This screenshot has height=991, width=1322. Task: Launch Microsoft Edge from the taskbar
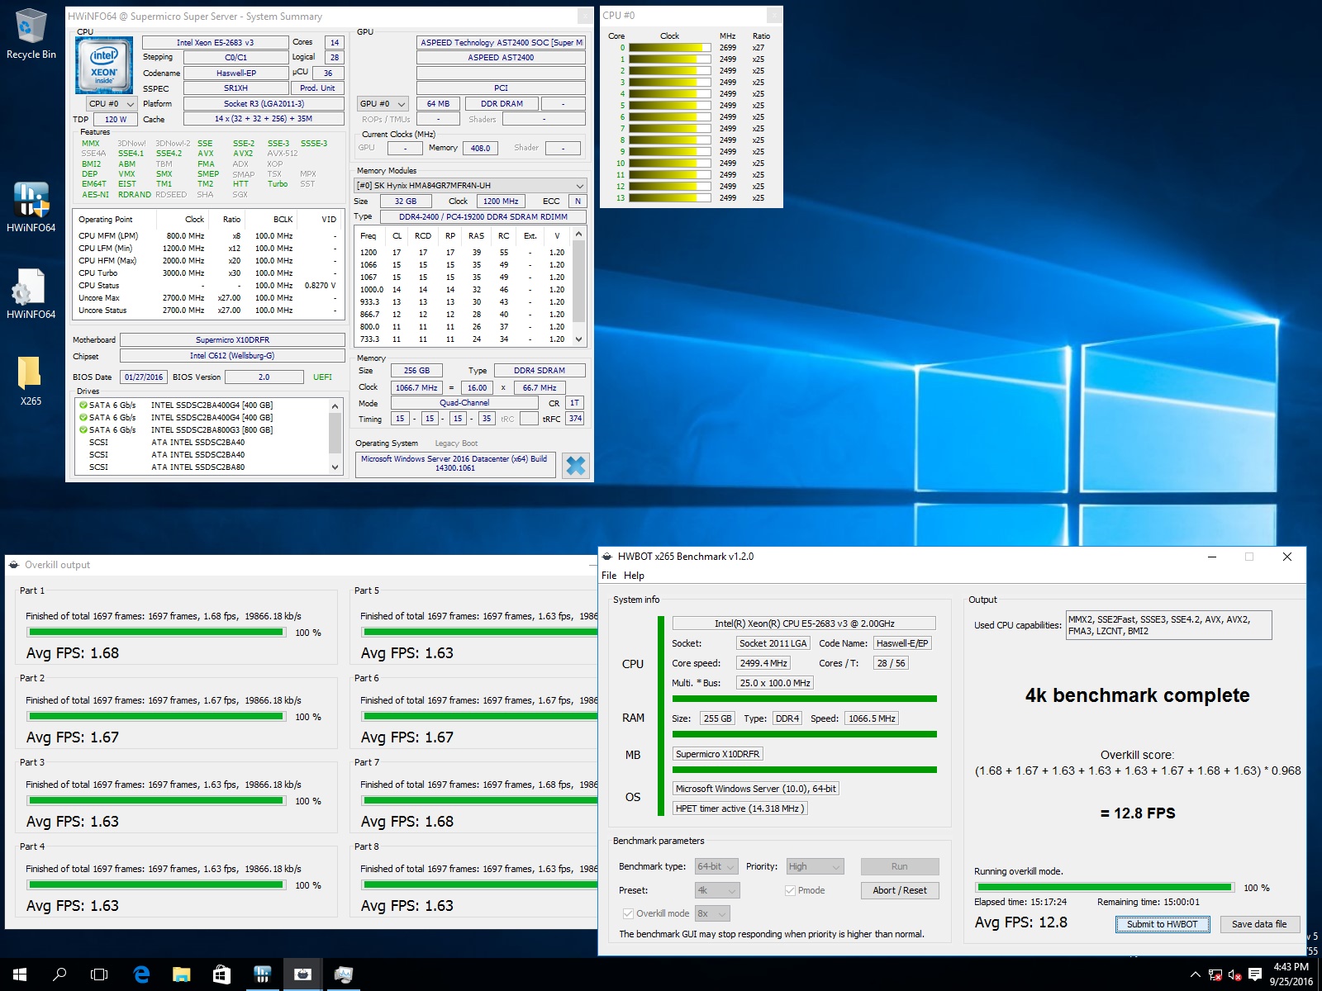pyautogui.click(x=141, y=974)
